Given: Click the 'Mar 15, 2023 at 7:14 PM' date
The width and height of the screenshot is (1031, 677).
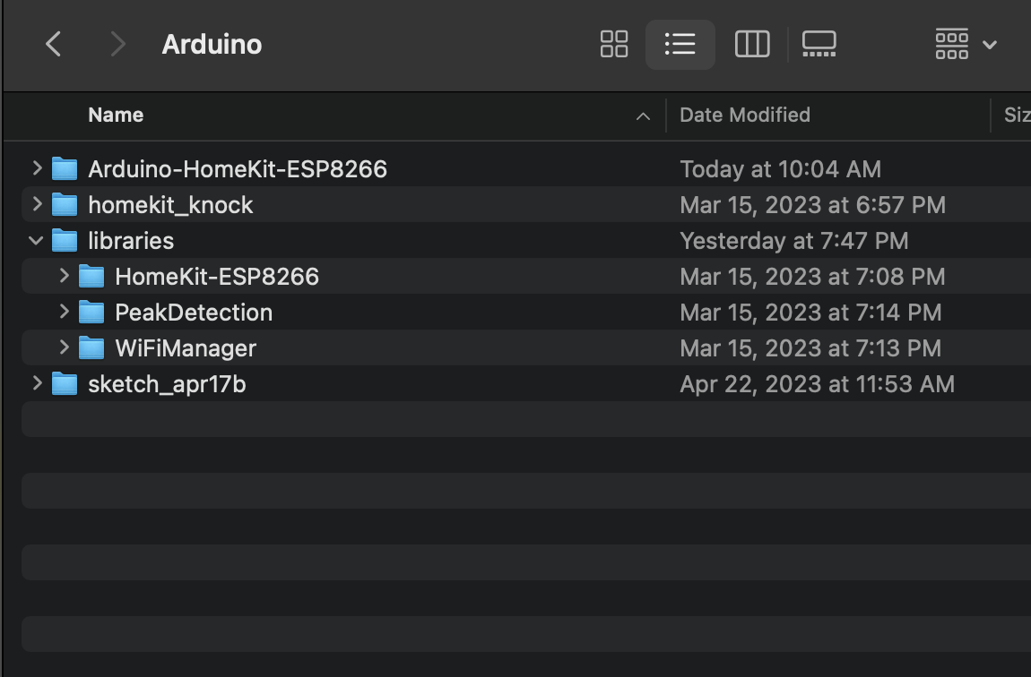Looking at the screenshot, I should (810, 313).
